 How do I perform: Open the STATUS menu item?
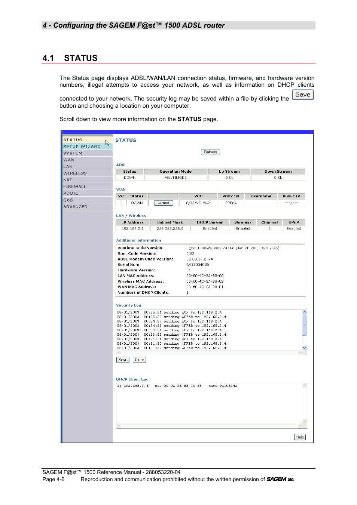coord(87,140)
